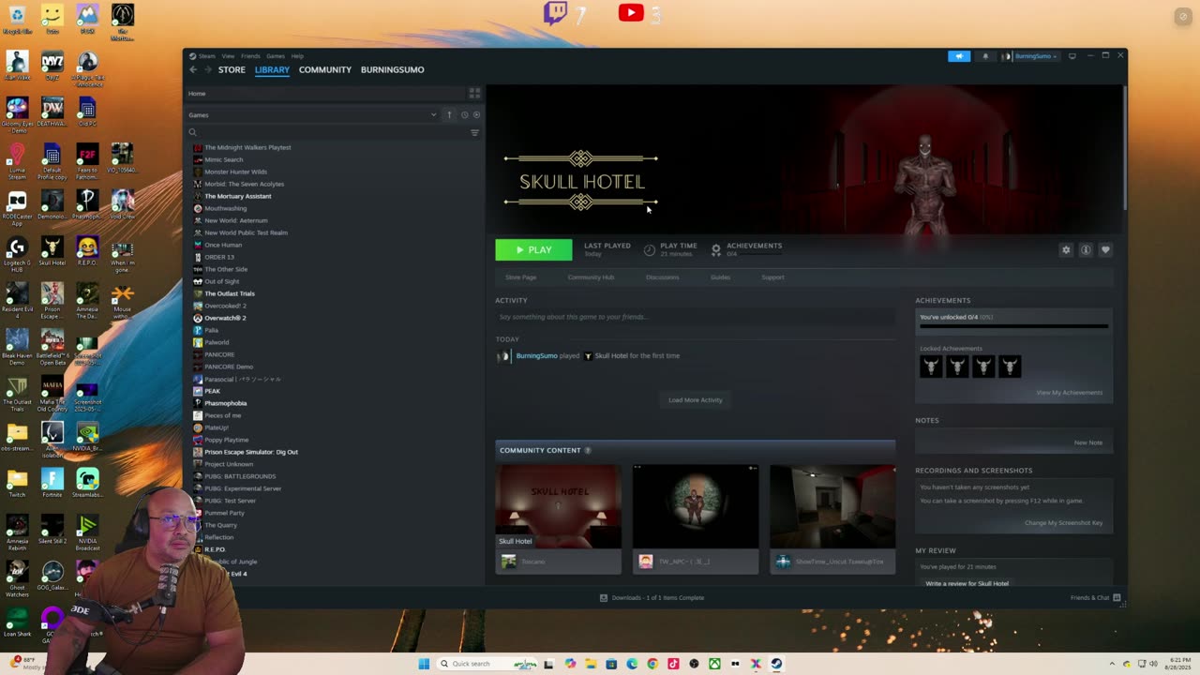Click the YouTube icon at top of desktop
Viewport: 1200px width, 675px height.
click(631, 13)
